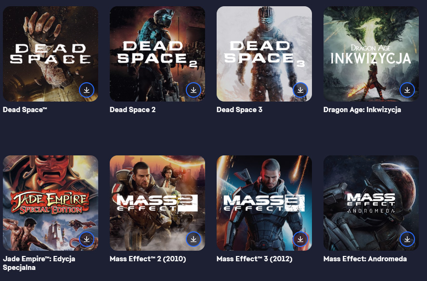Viewport: 427px width, 281px height.
Task: Click download icon on Dead Space cover
Action: click(87, 90)
